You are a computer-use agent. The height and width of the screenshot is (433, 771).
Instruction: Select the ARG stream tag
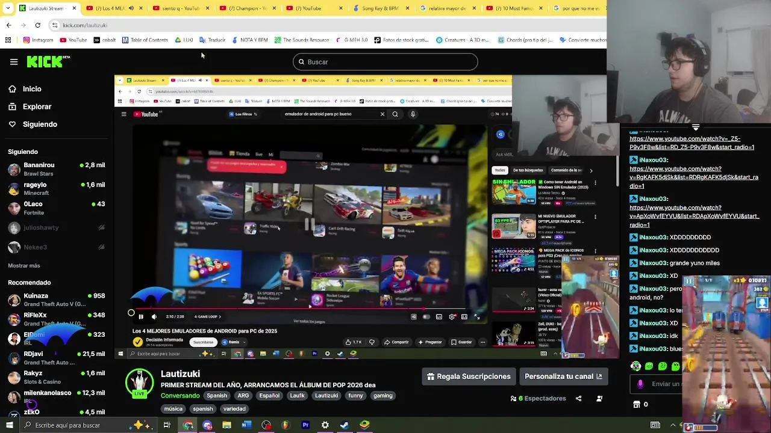point(243,396)
